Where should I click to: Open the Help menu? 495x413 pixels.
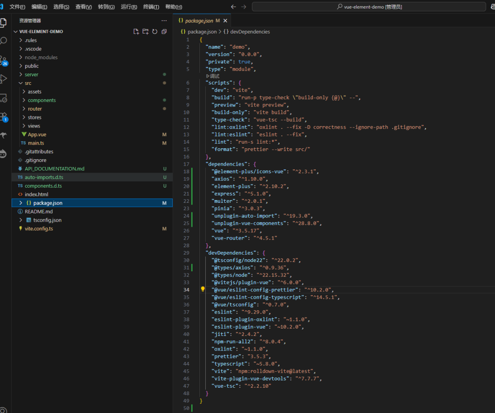click(x=174, y=6)
